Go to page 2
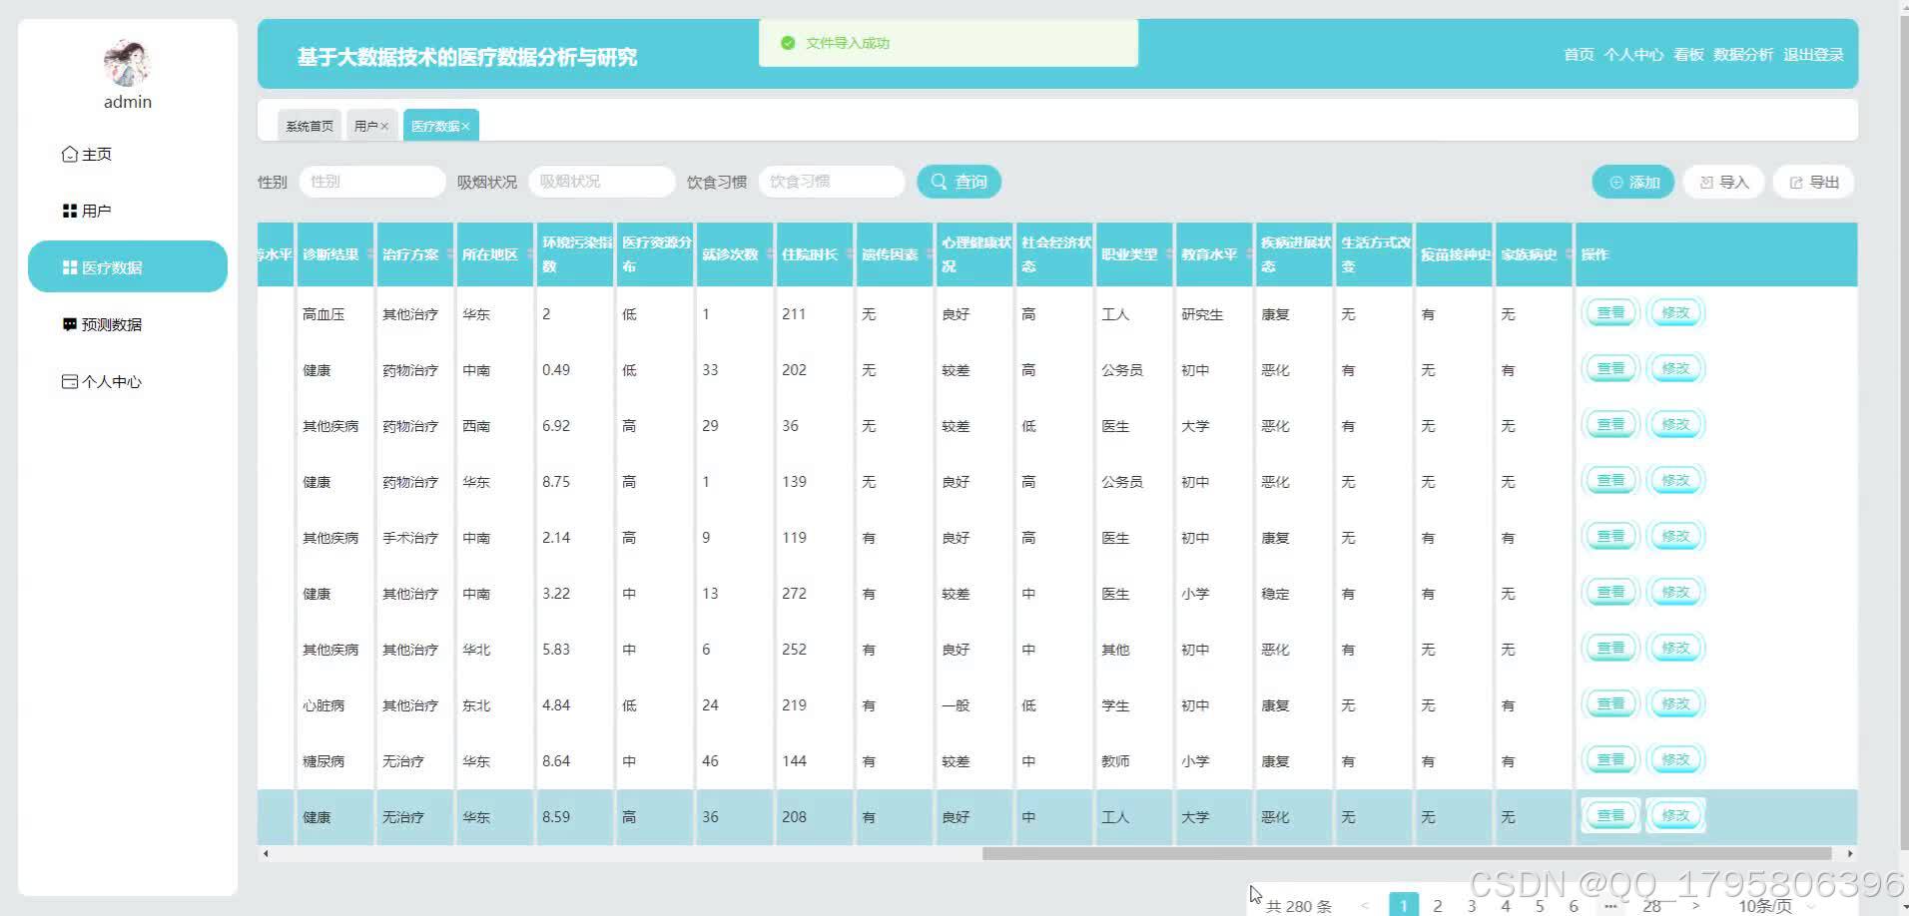 1437,905
